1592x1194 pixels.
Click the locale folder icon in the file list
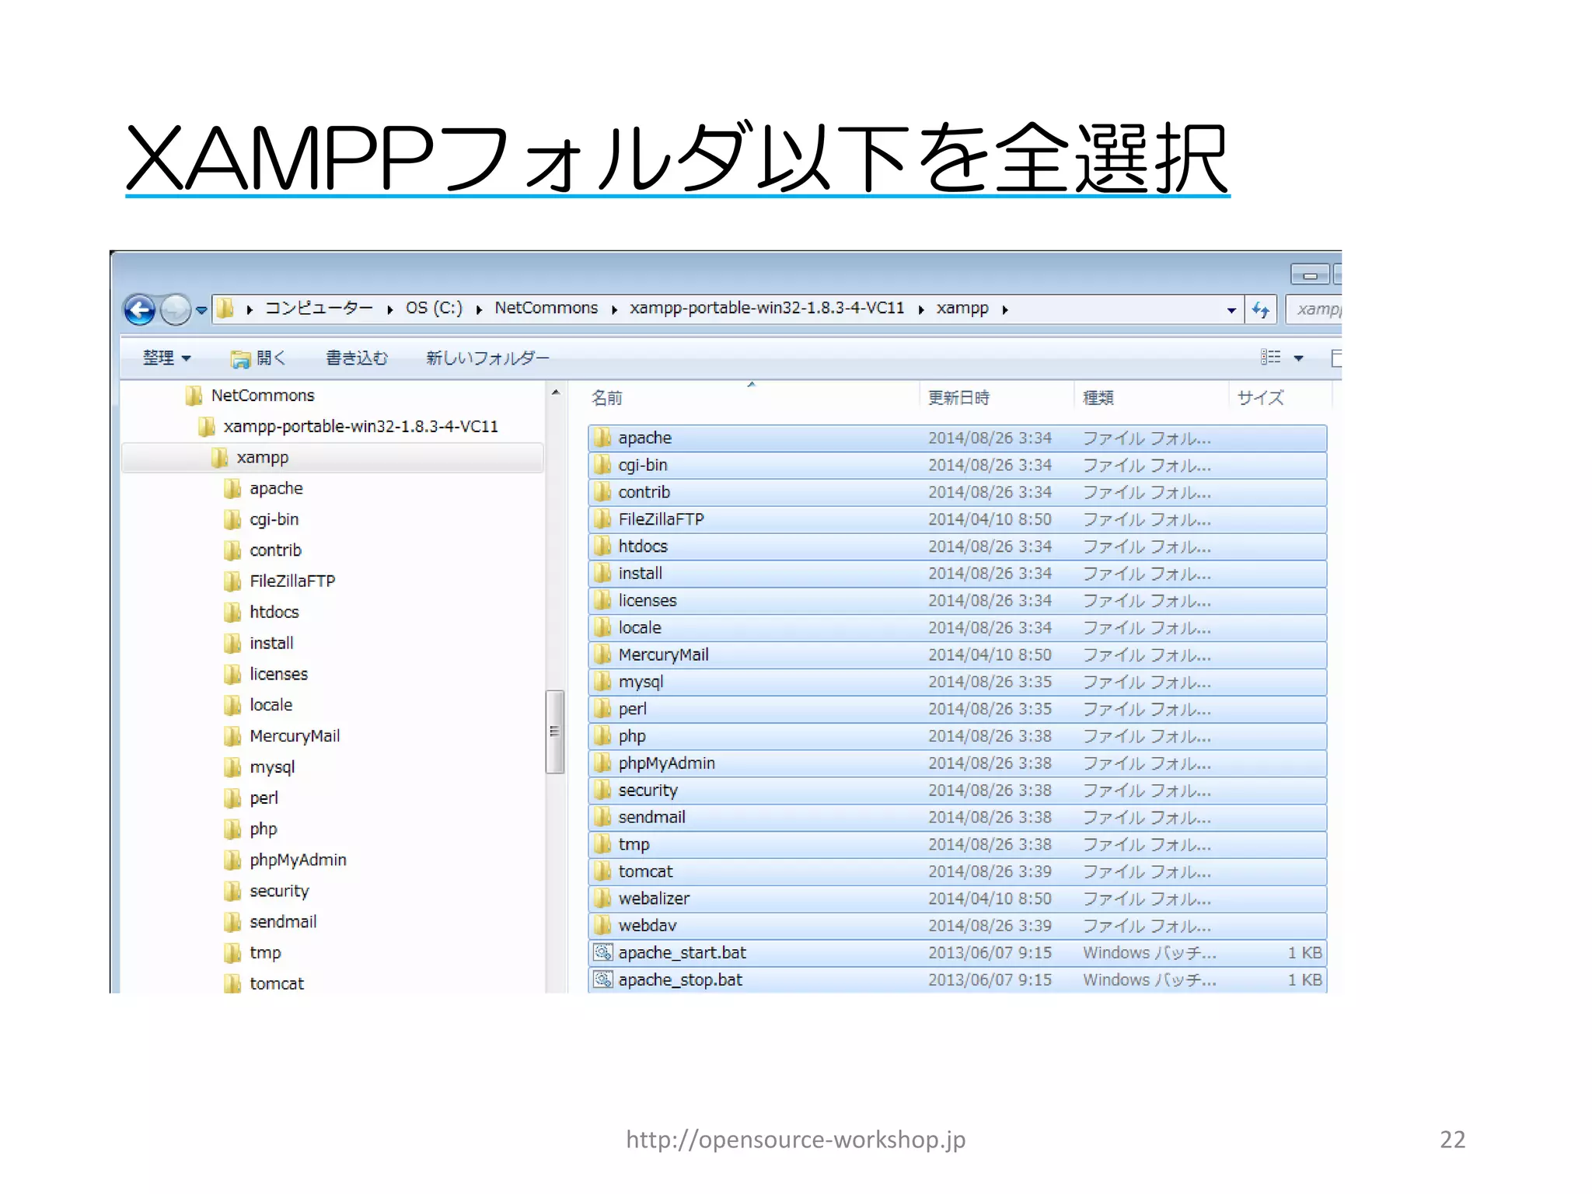pyautogui.click(x=602, y=628)
